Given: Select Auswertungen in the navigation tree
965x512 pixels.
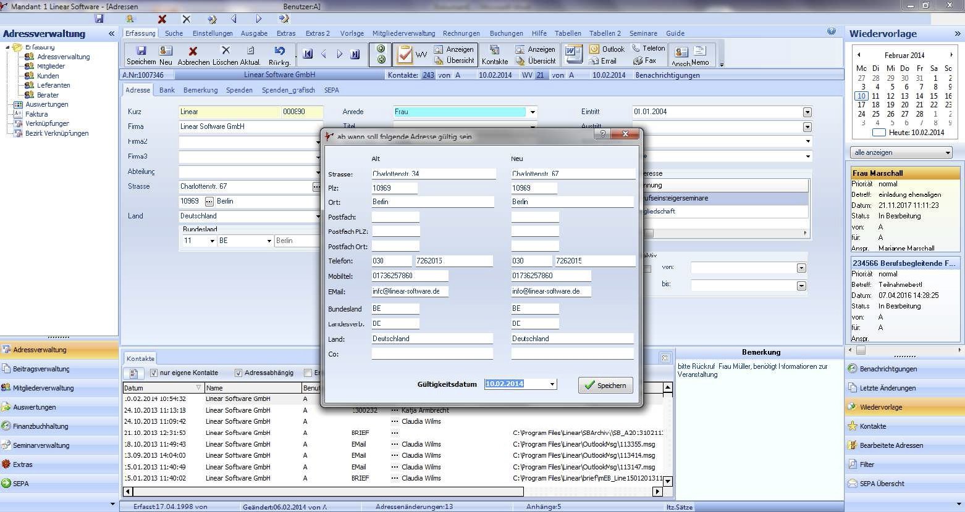Looking at the screenshot, I should 47,104.
